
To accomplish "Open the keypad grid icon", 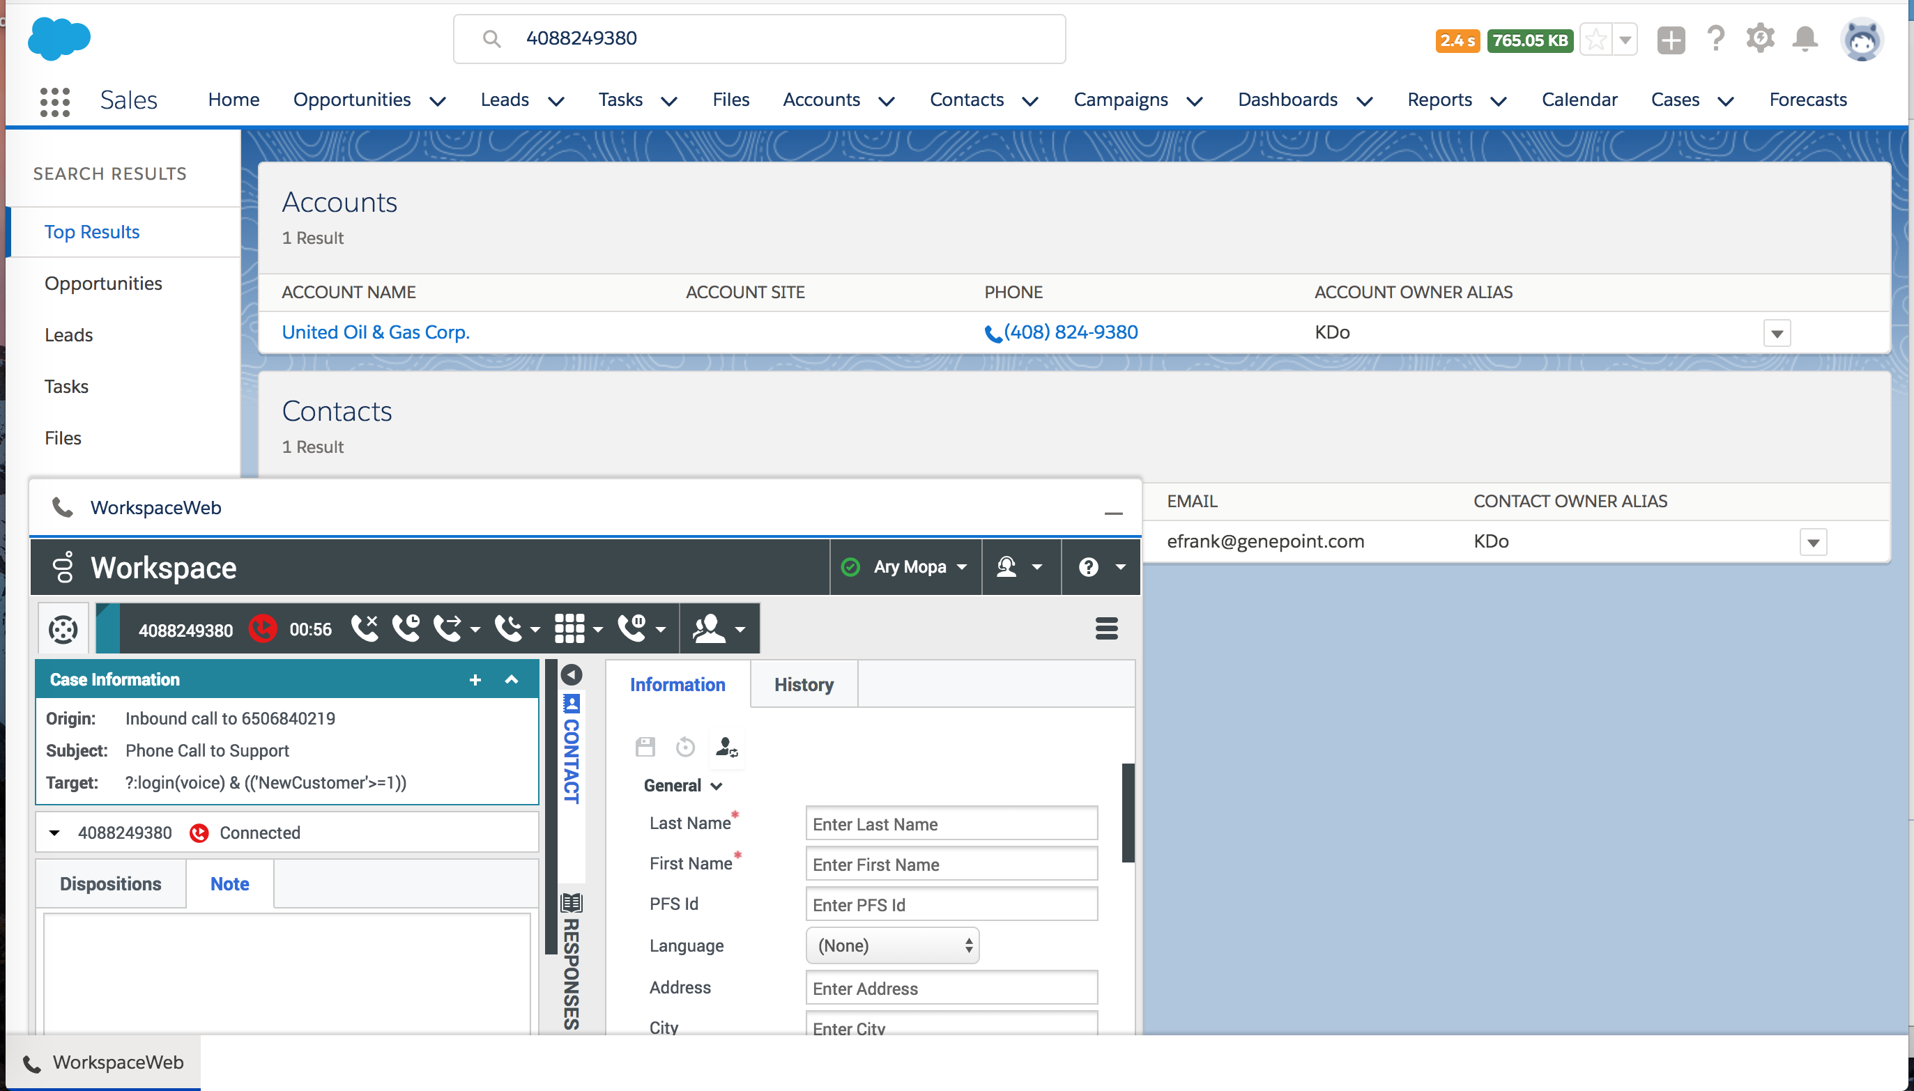I will (x=569, y=628).
